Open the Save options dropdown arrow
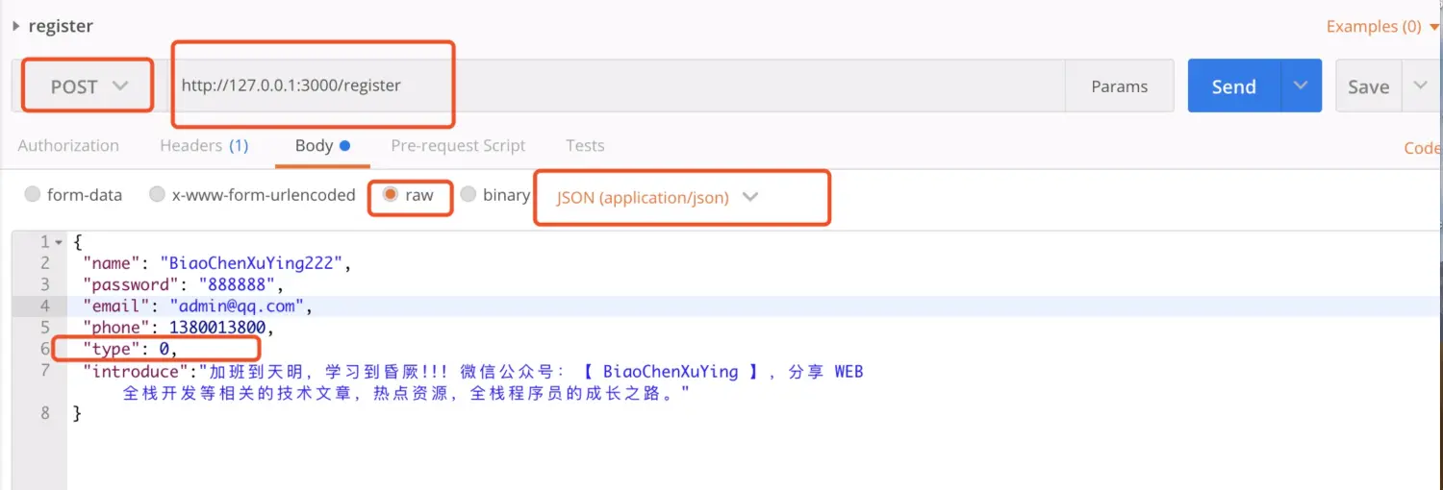 point(1421,86)
